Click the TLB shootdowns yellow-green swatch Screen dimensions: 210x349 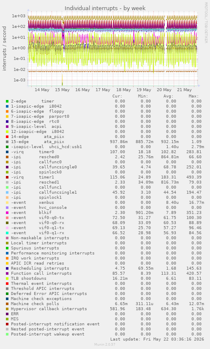coord(7,279)
